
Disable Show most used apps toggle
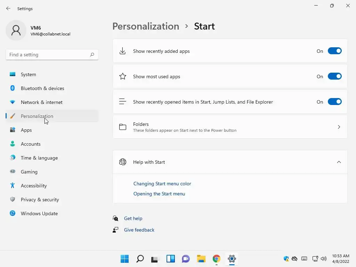[x=334, y=76]
